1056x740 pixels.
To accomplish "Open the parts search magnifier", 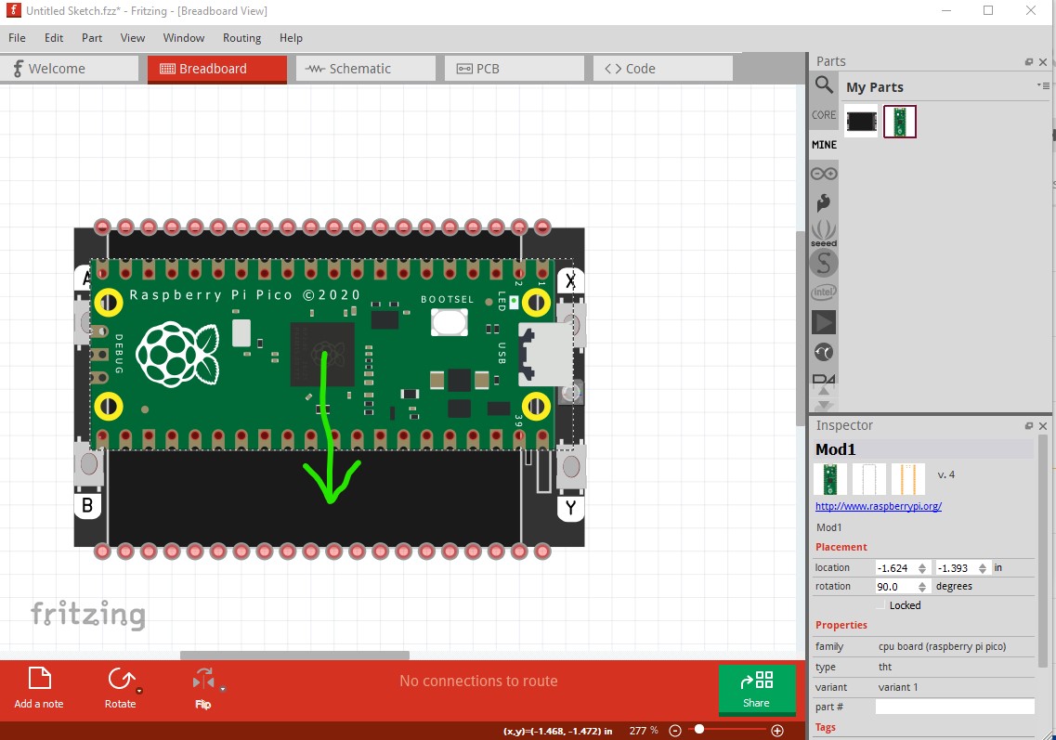I will tap(824, 84).
